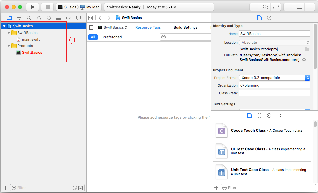The width and height of the screenshot is (318, 193).
Task: Open the Test navigator
Action: point(49,18)
